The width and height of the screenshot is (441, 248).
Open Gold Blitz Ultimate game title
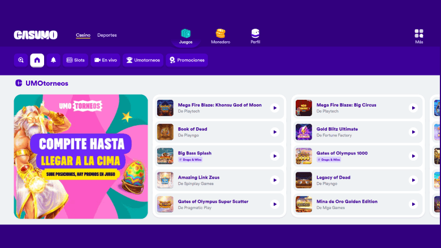(337, 129)
